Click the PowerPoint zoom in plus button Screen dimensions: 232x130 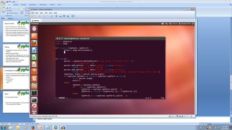click(227, 124)
